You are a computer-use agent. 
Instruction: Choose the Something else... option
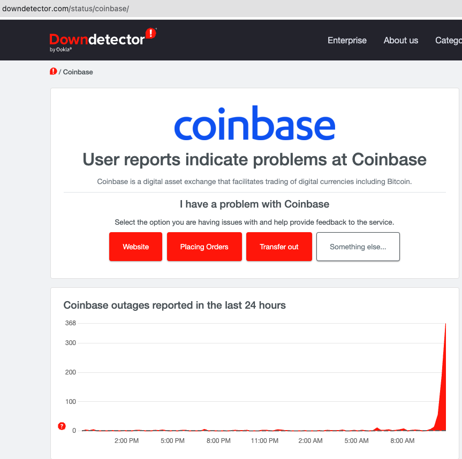(358, 247)
